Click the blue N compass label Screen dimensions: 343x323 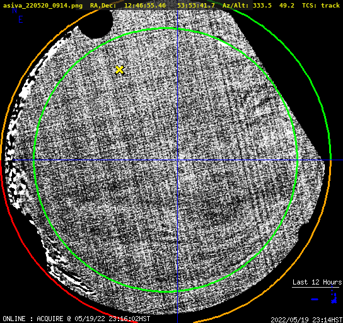tap(15, 10)
